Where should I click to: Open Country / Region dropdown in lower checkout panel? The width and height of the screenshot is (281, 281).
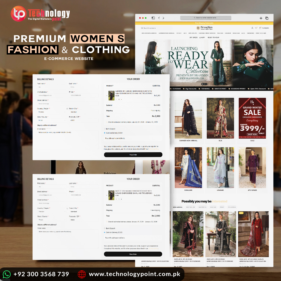[x=52, y=212]
